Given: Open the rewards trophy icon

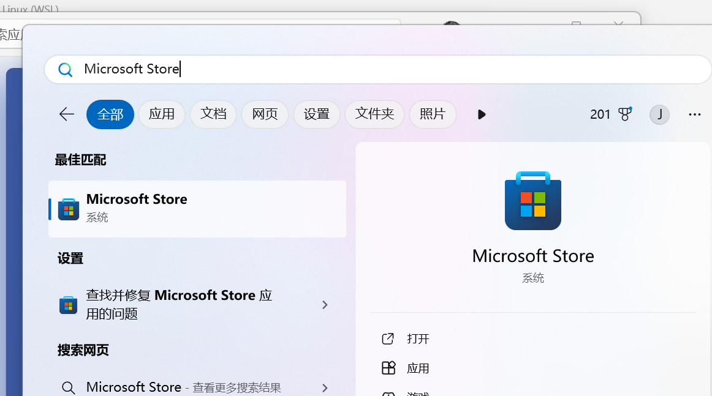Looking at the screenshot, I should click(625, 114).
